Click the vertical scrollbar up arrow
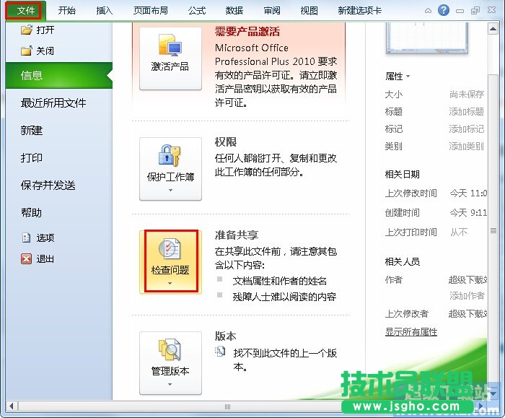This screenshot has width=505, height=418. [x=493, y=29]
